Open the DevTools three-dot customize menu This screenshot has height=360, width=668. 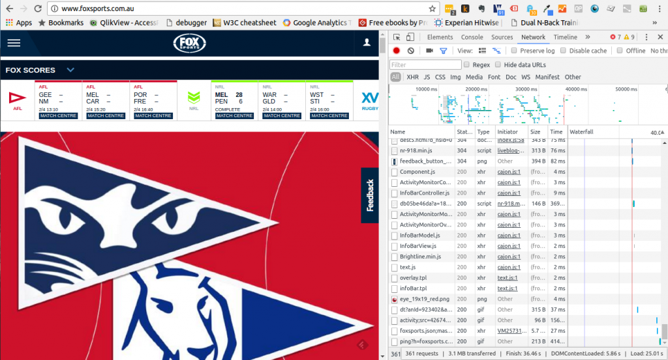(646, 37)
